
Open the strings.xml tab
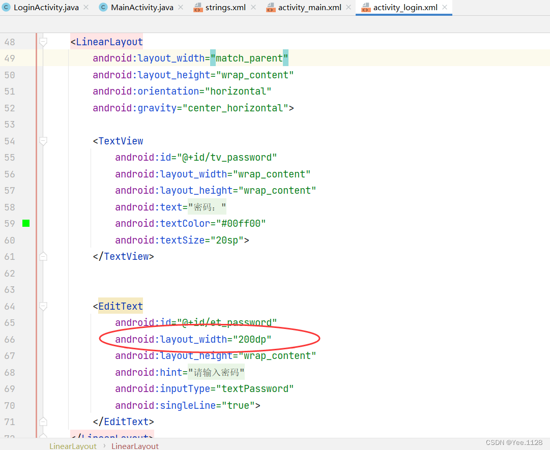tap(225, 7)
